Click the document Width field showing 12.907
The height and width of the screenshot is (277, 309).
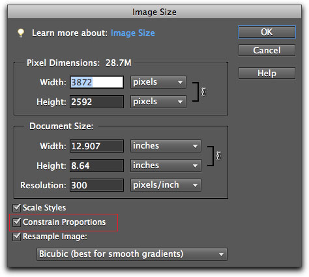tap(96, 146)
